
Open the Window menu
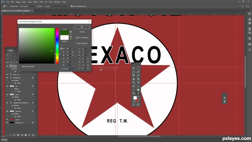[x=57, y=2]
